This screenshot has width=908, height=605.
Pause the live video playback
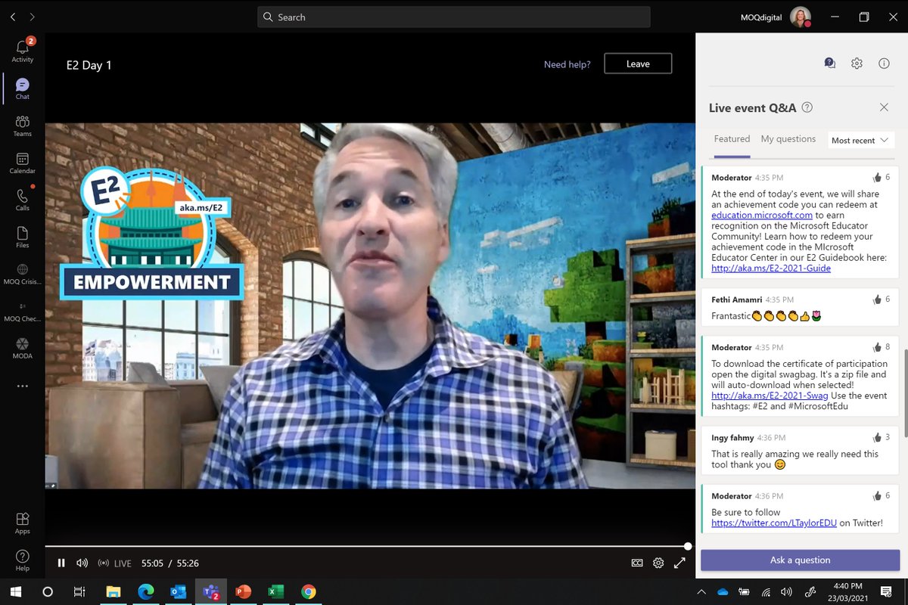[x=61, y=563]
